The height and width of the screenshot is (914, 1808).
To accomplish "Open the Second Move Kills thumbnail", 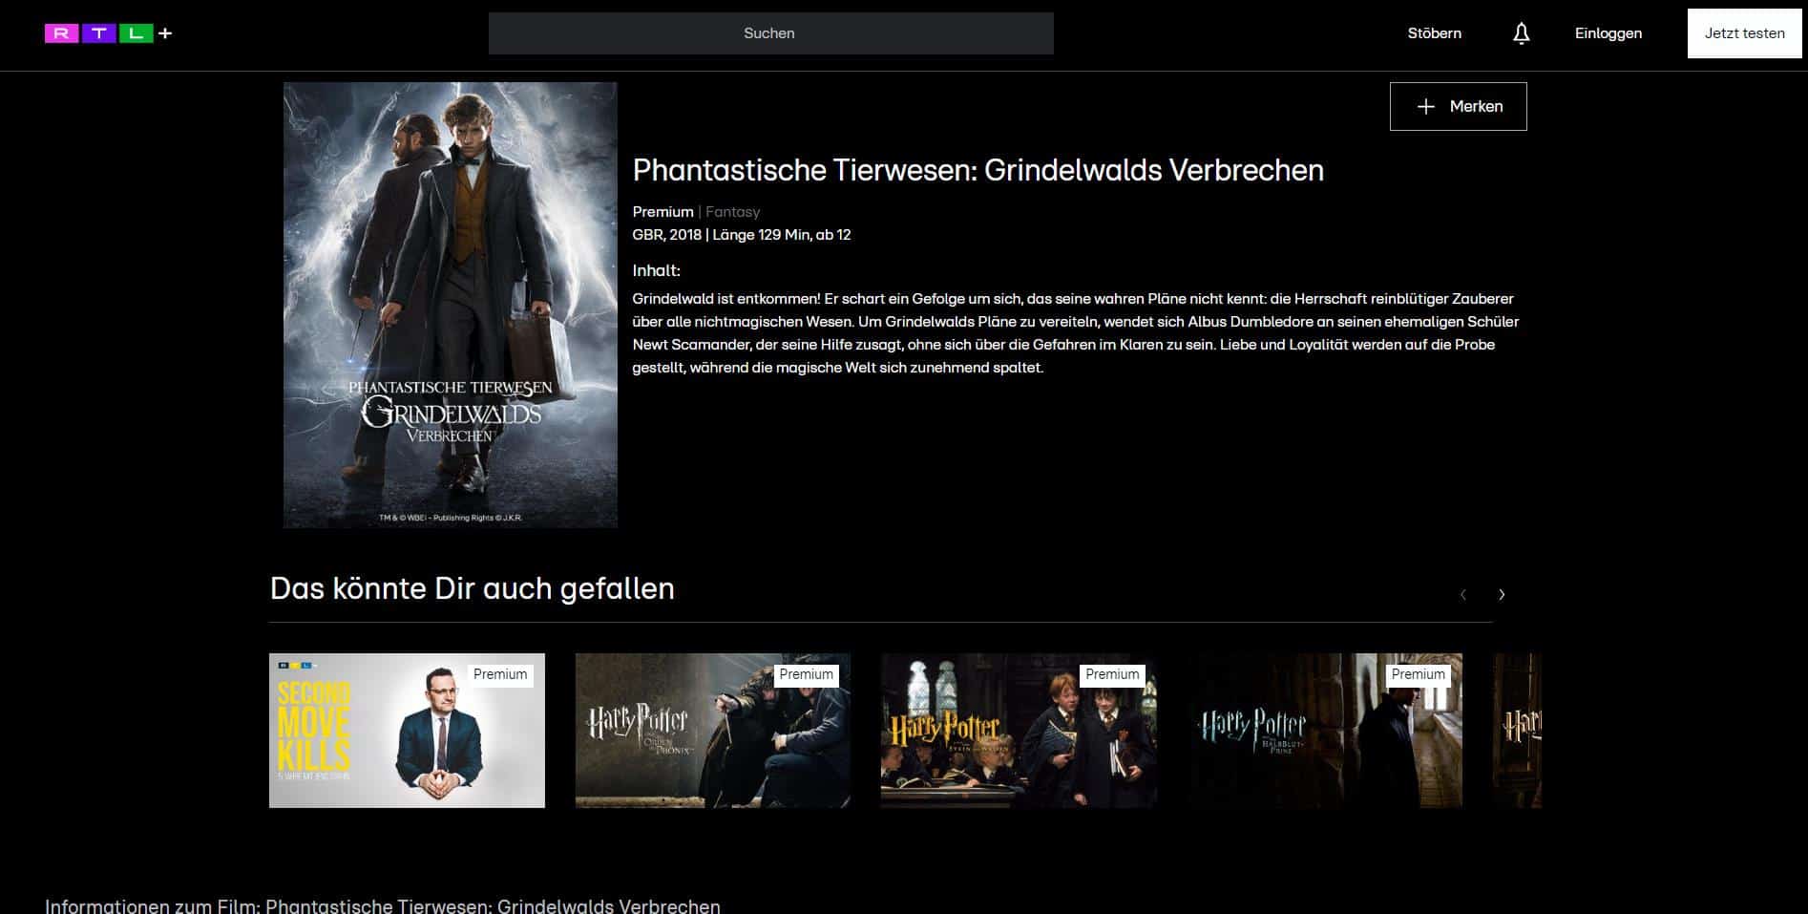I will tap(407, 731).
